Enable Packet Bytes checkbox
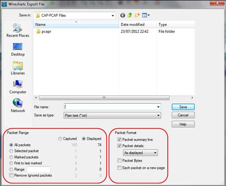The image size is (226, 186). [x=119, y=161]
